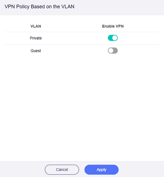Toggle the switch in the Private row
This screenshot has width=164, height=177.
click(113, 38)
